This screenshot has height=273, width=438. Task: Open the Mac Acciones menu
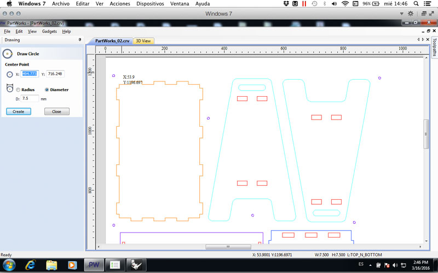pos(120,4)
